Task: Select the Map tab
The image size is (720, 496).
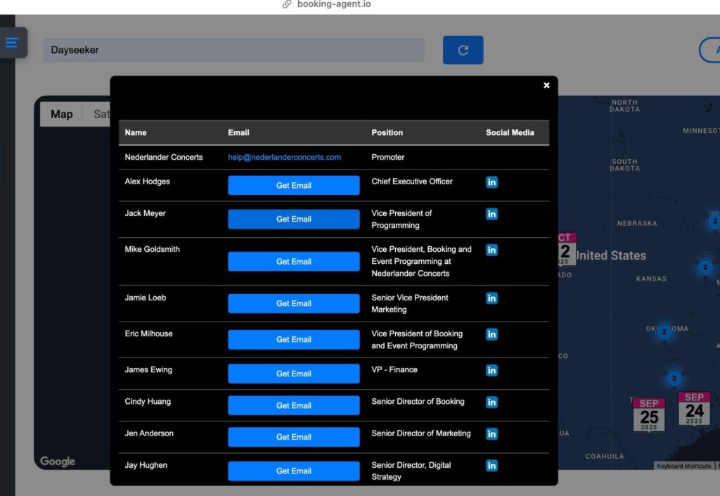Action: [x=61, y=114]
